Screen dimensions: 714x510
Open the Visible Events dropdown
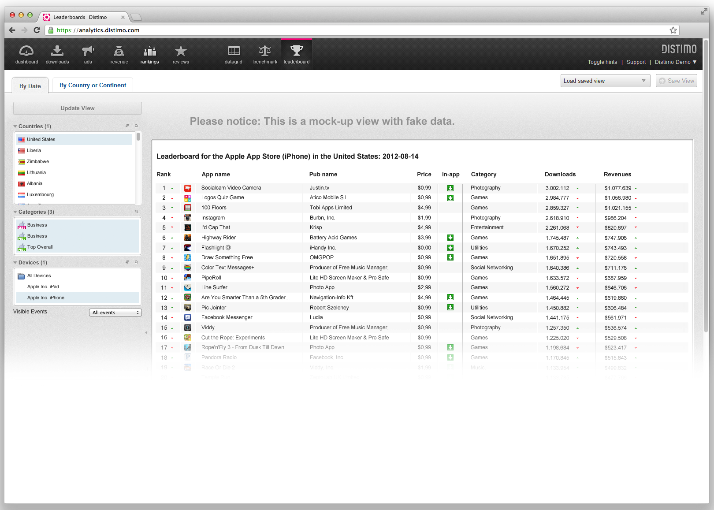(x=115, y=313)
